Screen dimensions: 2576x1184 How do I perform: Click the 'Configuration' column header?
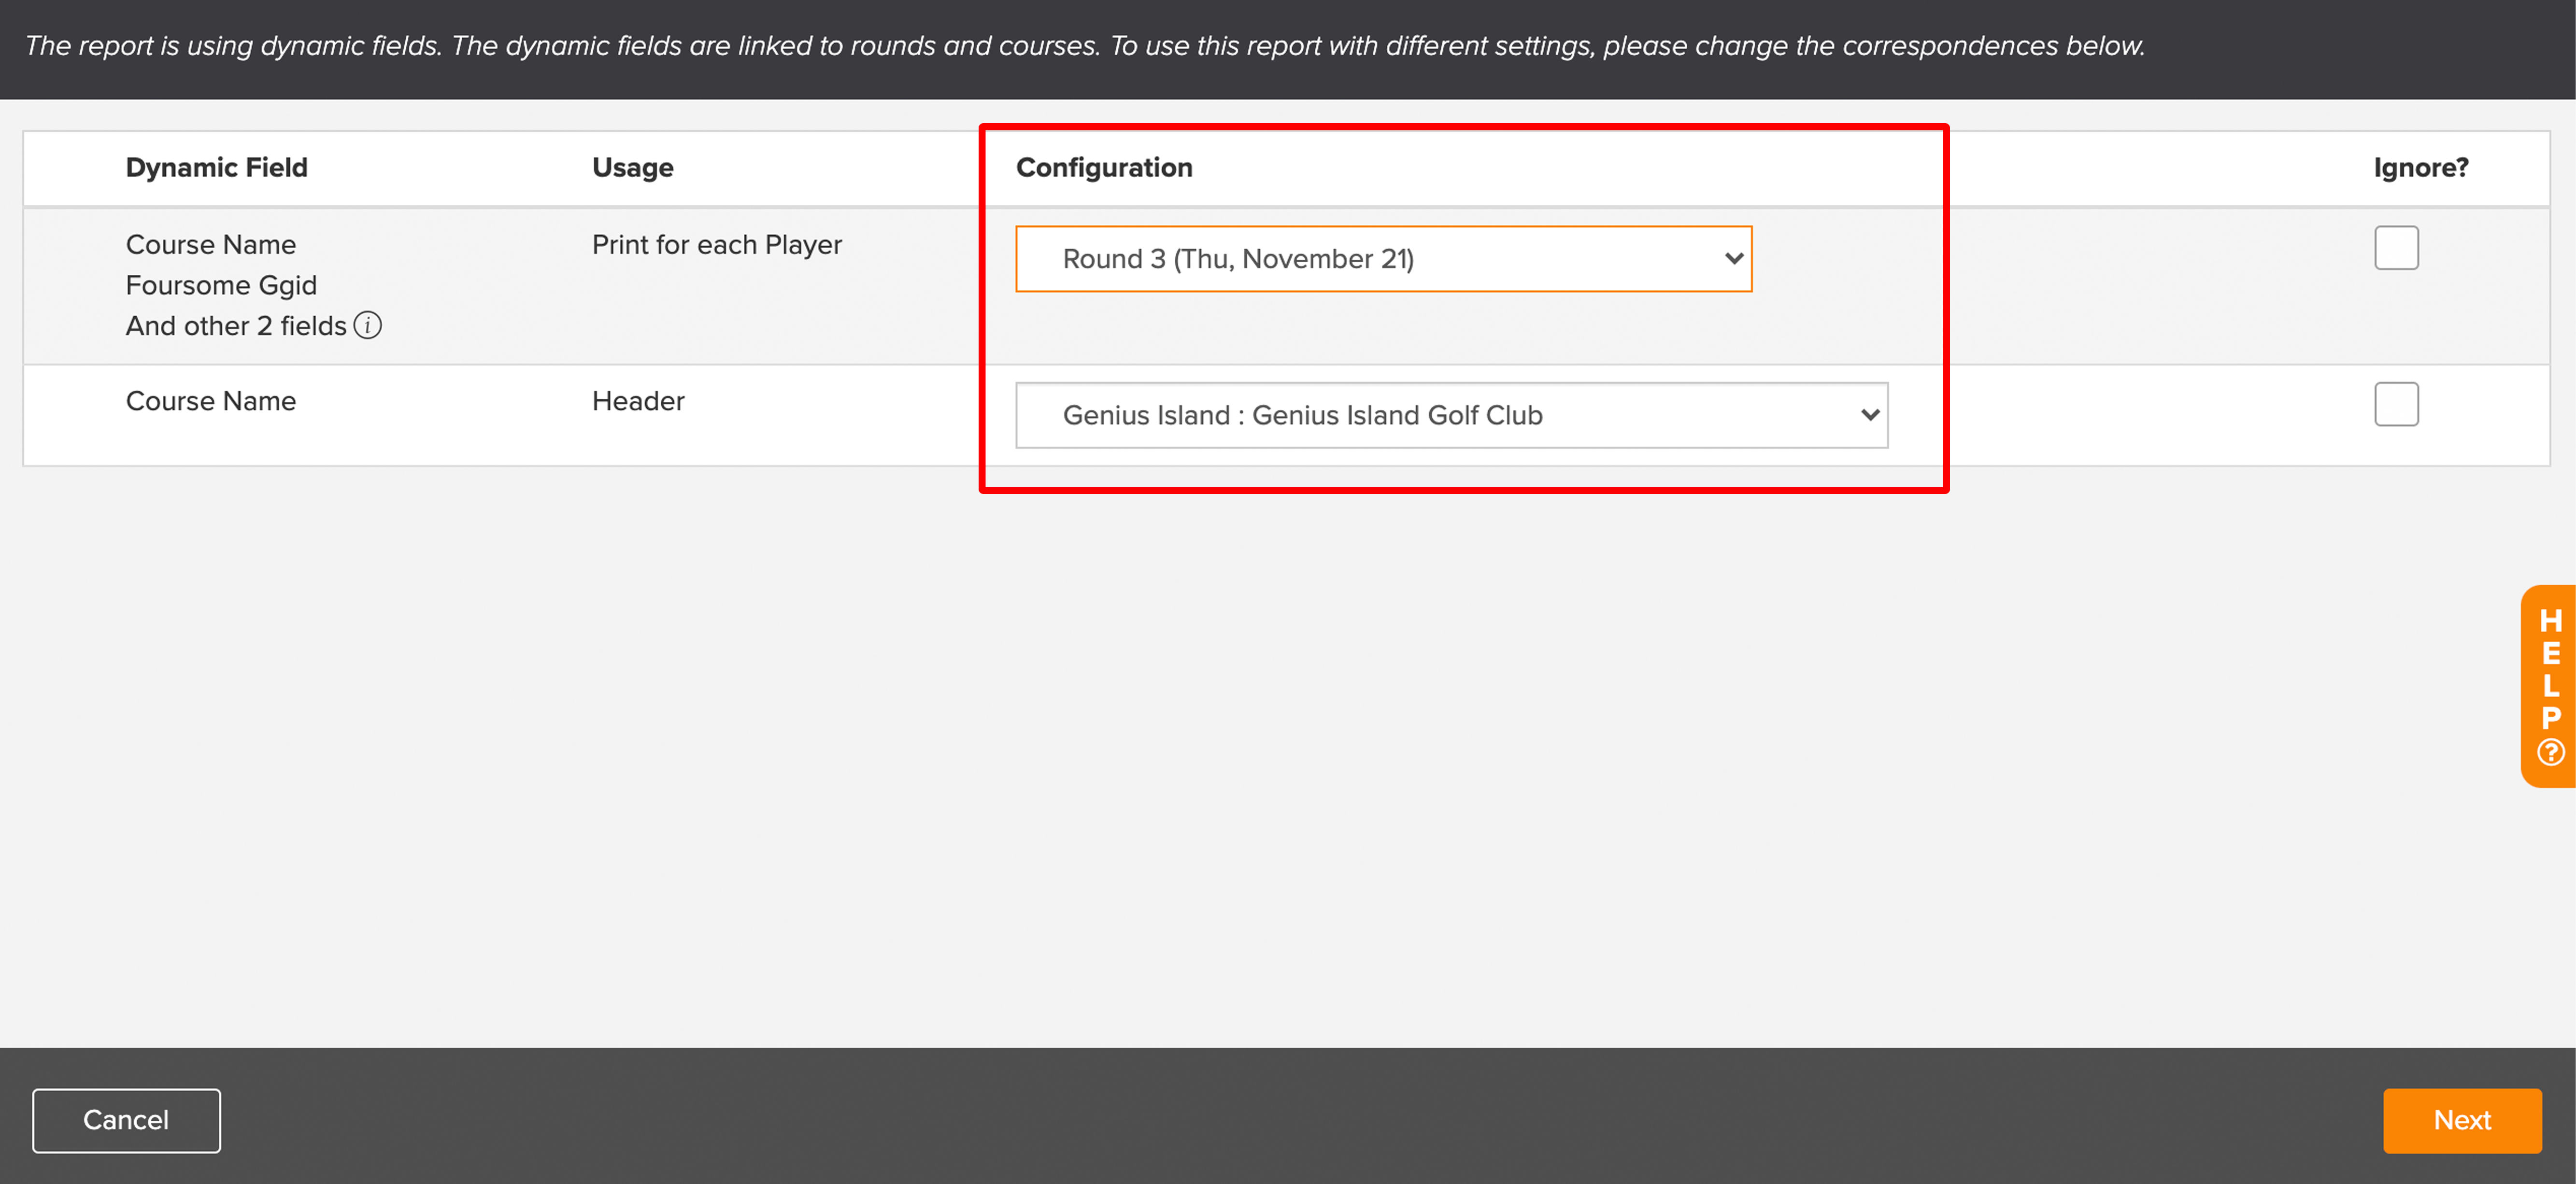[x=1104, y=167]
